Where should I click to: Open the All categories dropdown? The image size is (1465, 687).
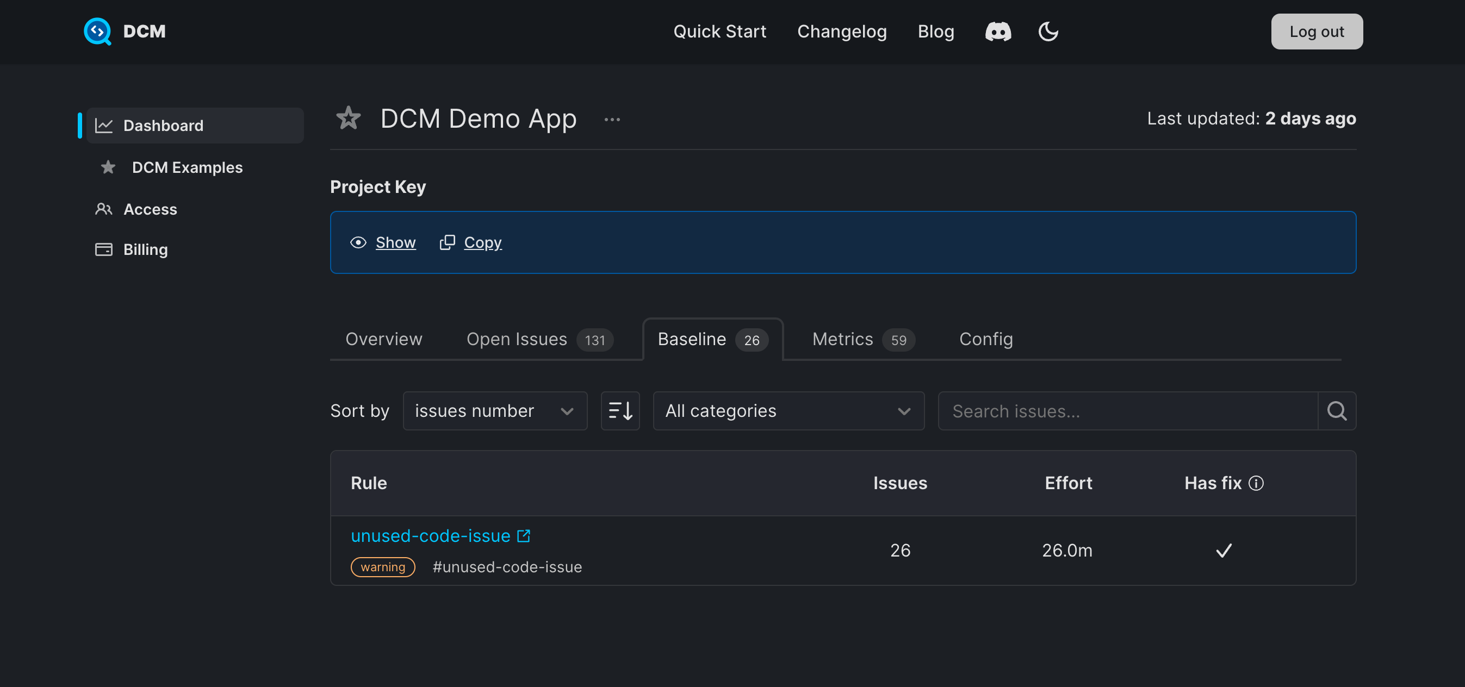coord(788,411)
